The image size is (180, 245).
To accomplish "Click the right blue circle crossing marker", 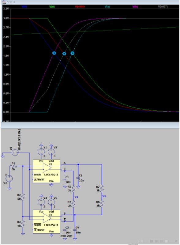I will (72, 53).
